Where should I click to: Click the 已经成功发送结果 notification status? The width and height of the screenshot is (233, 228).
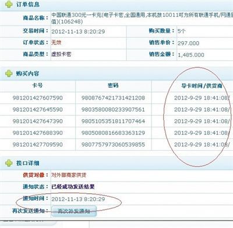click(73, 187)
